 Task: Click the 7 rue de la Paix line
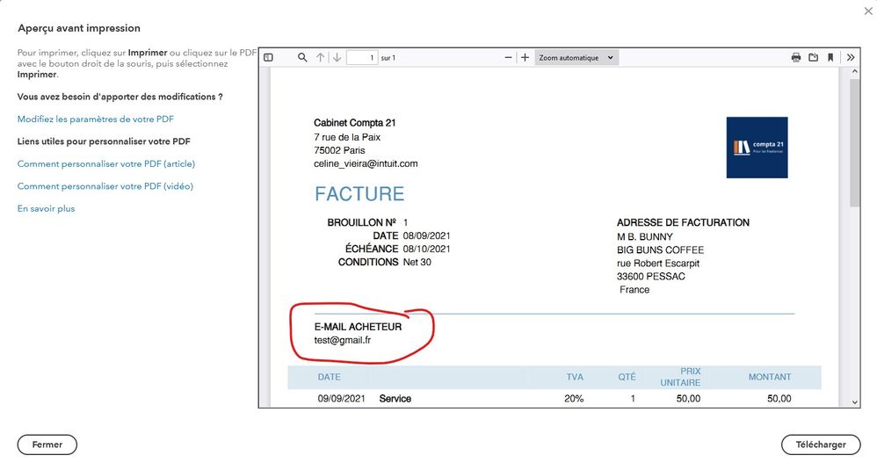click(347, 137)
